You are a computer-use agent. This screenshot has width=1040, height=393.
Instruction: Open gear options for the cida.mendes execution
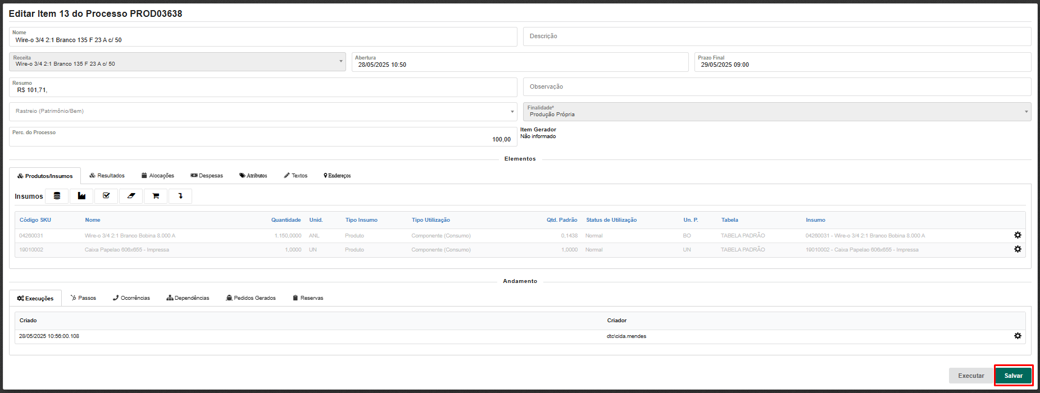tap(1017, 336)
